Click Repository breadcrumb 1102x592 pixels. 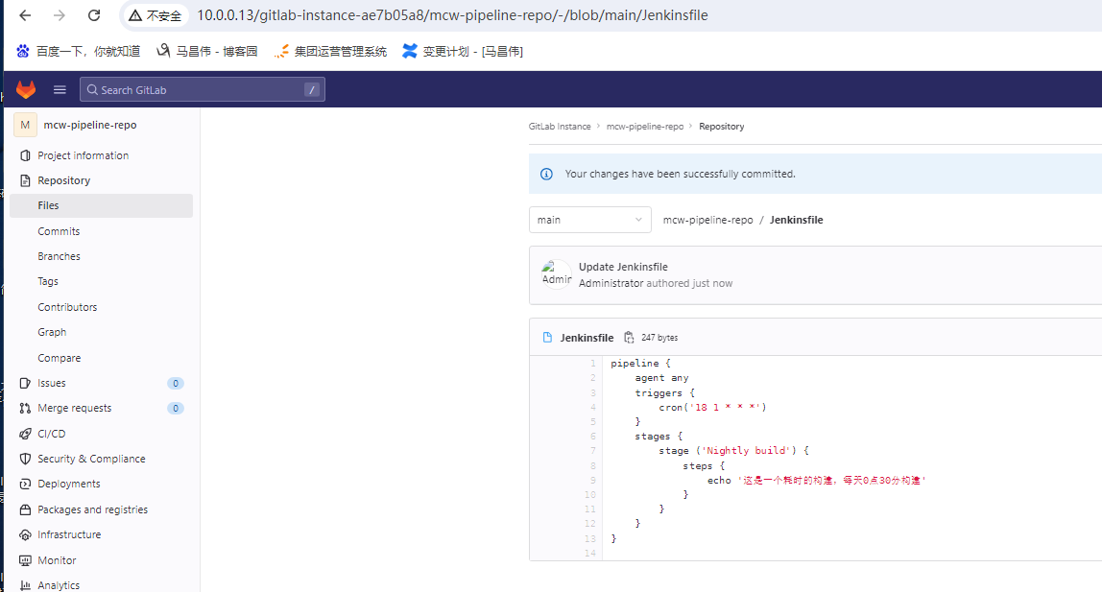pos(721,127)
